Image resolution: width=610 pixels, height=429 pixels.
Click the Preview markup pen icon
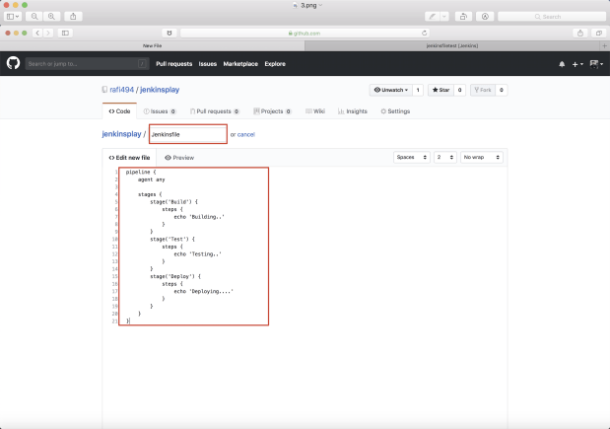point(433,17)
